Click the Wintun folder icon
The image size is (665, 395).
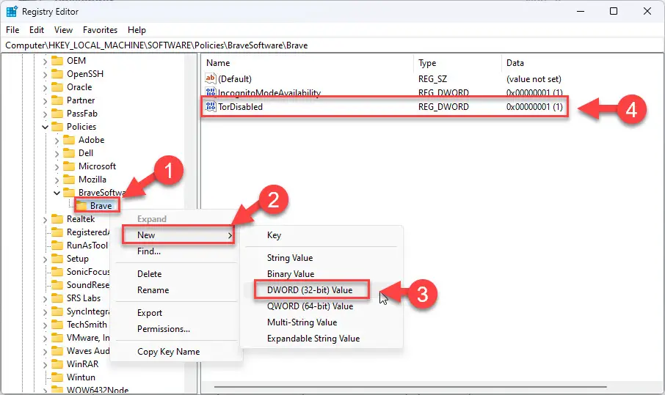[x=57, y=377]
